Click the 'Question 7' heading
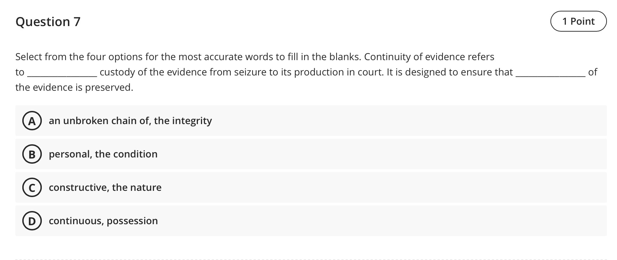617x260 pixels. pos(48,22)
